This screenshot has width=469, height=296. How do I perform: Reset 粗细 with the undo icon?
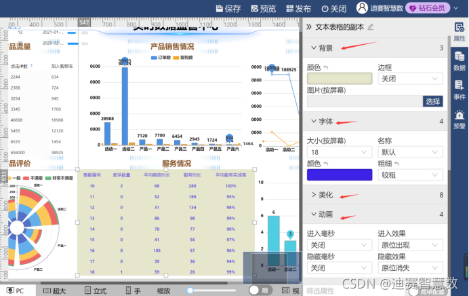[x=396, y=164]
